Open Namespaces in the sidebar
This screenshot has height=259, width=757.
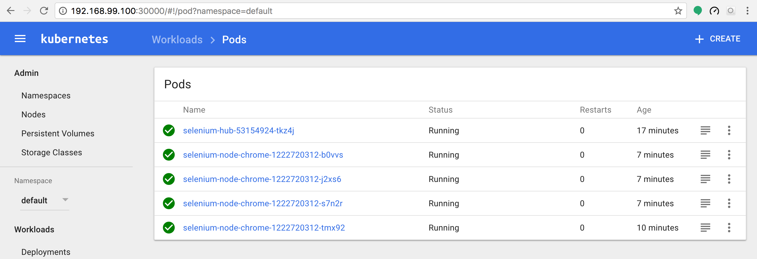click(46, 95)
